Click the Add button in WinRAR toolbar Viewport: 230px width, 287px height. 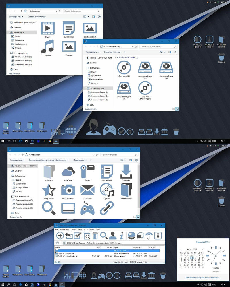pos(60,236)
